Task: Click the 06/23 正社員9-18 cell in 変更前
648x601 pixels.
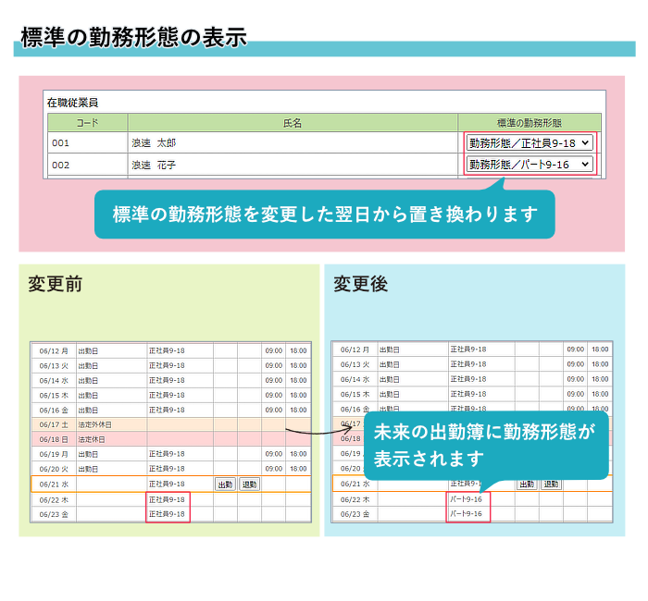Action: click(x=167, y=514)
